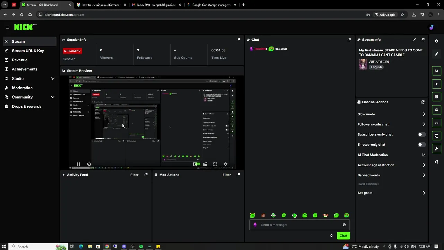
Task: Click the Just Chatting category thumbnail
Action: 363,64
